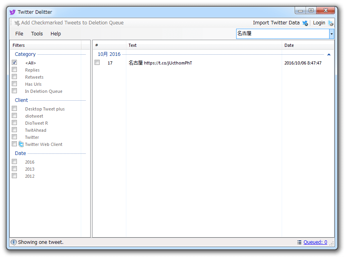Check the diotweet client filter
The width and height of the screenshot is (346, 258).
tap(15, 116)
